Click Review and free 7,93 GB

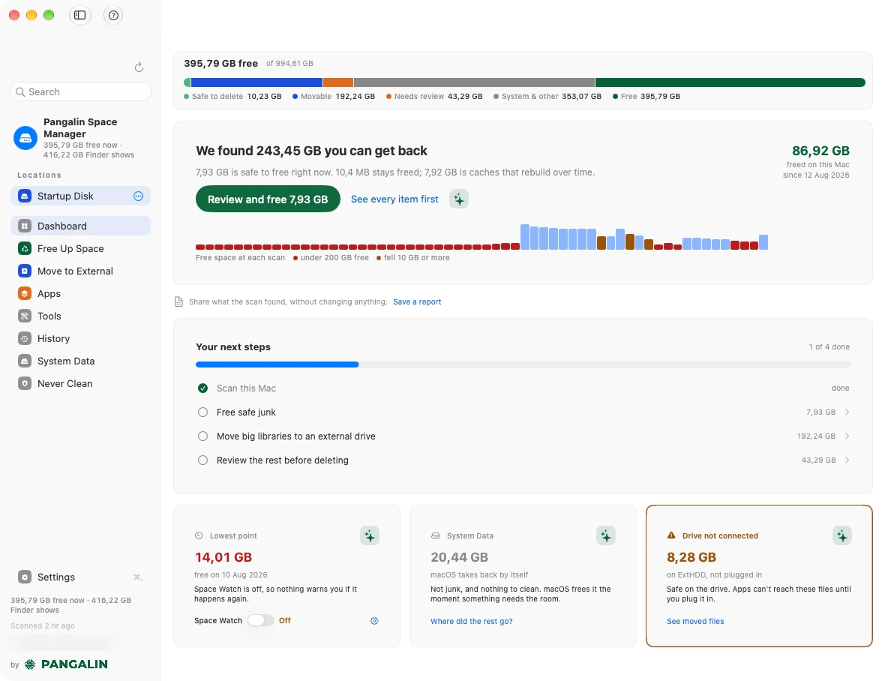point(268,199)
